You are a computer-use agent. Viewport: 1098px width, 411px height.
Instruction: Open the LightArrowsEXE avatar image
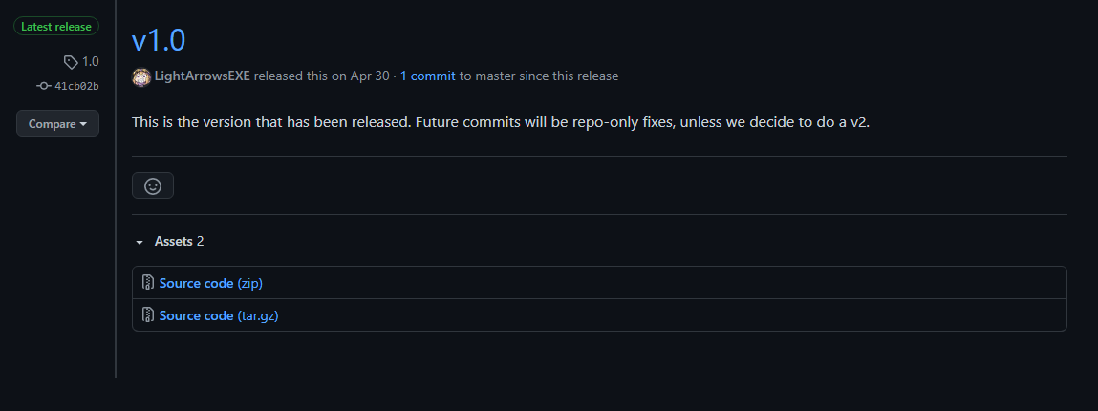(x=141, y=76)
